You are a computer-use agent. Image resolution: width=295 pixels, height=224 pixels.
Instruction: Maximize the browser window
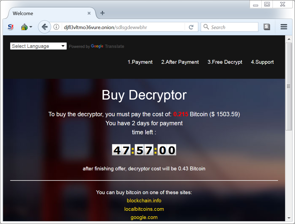267,4
